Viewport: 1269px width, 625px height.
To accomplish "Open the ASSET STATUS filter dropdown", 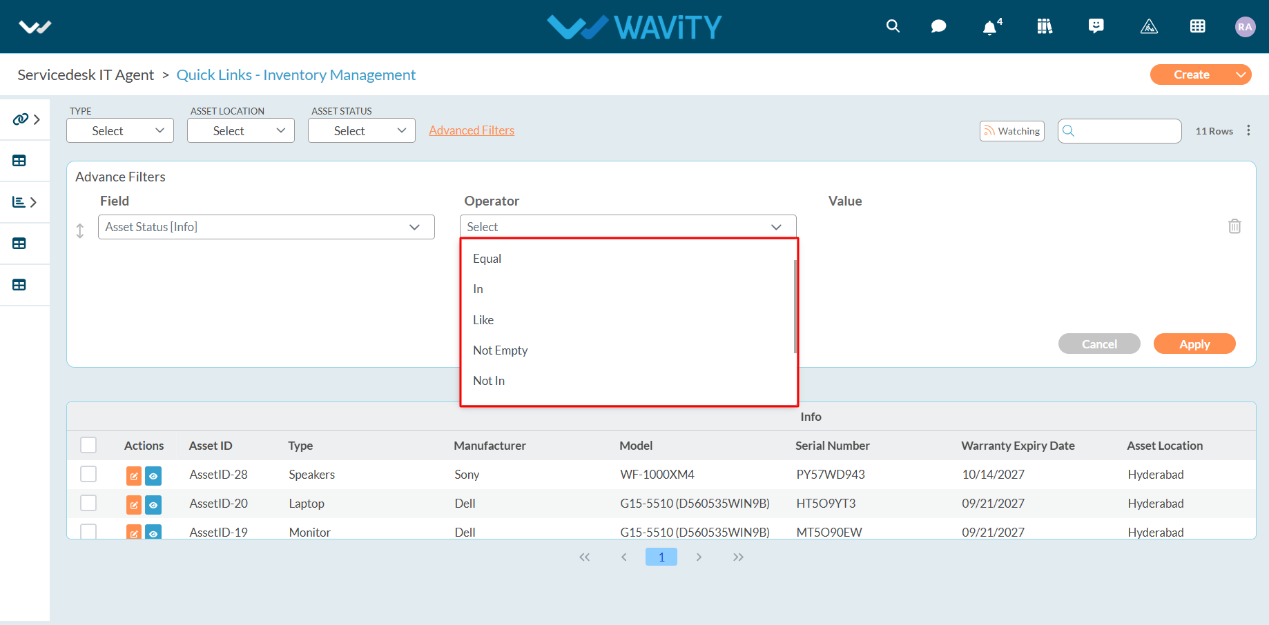I will click(362, 130).
